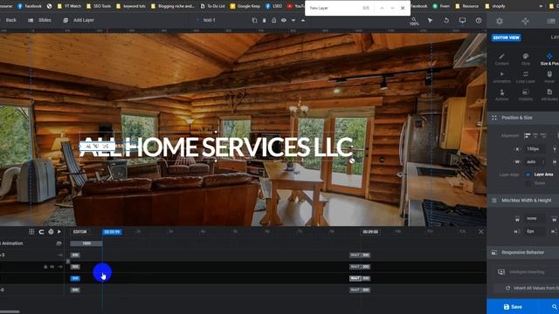Close the timeline panel with X
This screenshot has height=314, width=559.
tap(481, 232)
